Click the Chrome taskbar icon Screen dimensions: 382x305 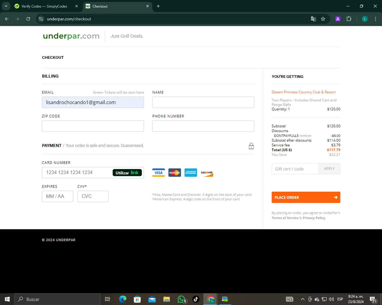tap(211, 299)
